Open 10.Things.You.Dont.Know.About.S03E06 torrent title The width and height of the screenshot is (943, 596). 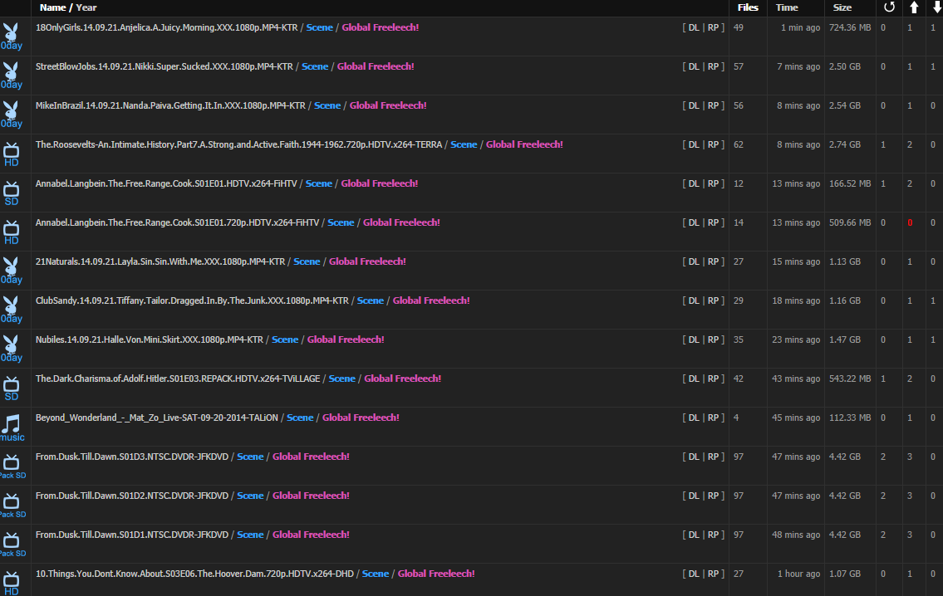194,574
